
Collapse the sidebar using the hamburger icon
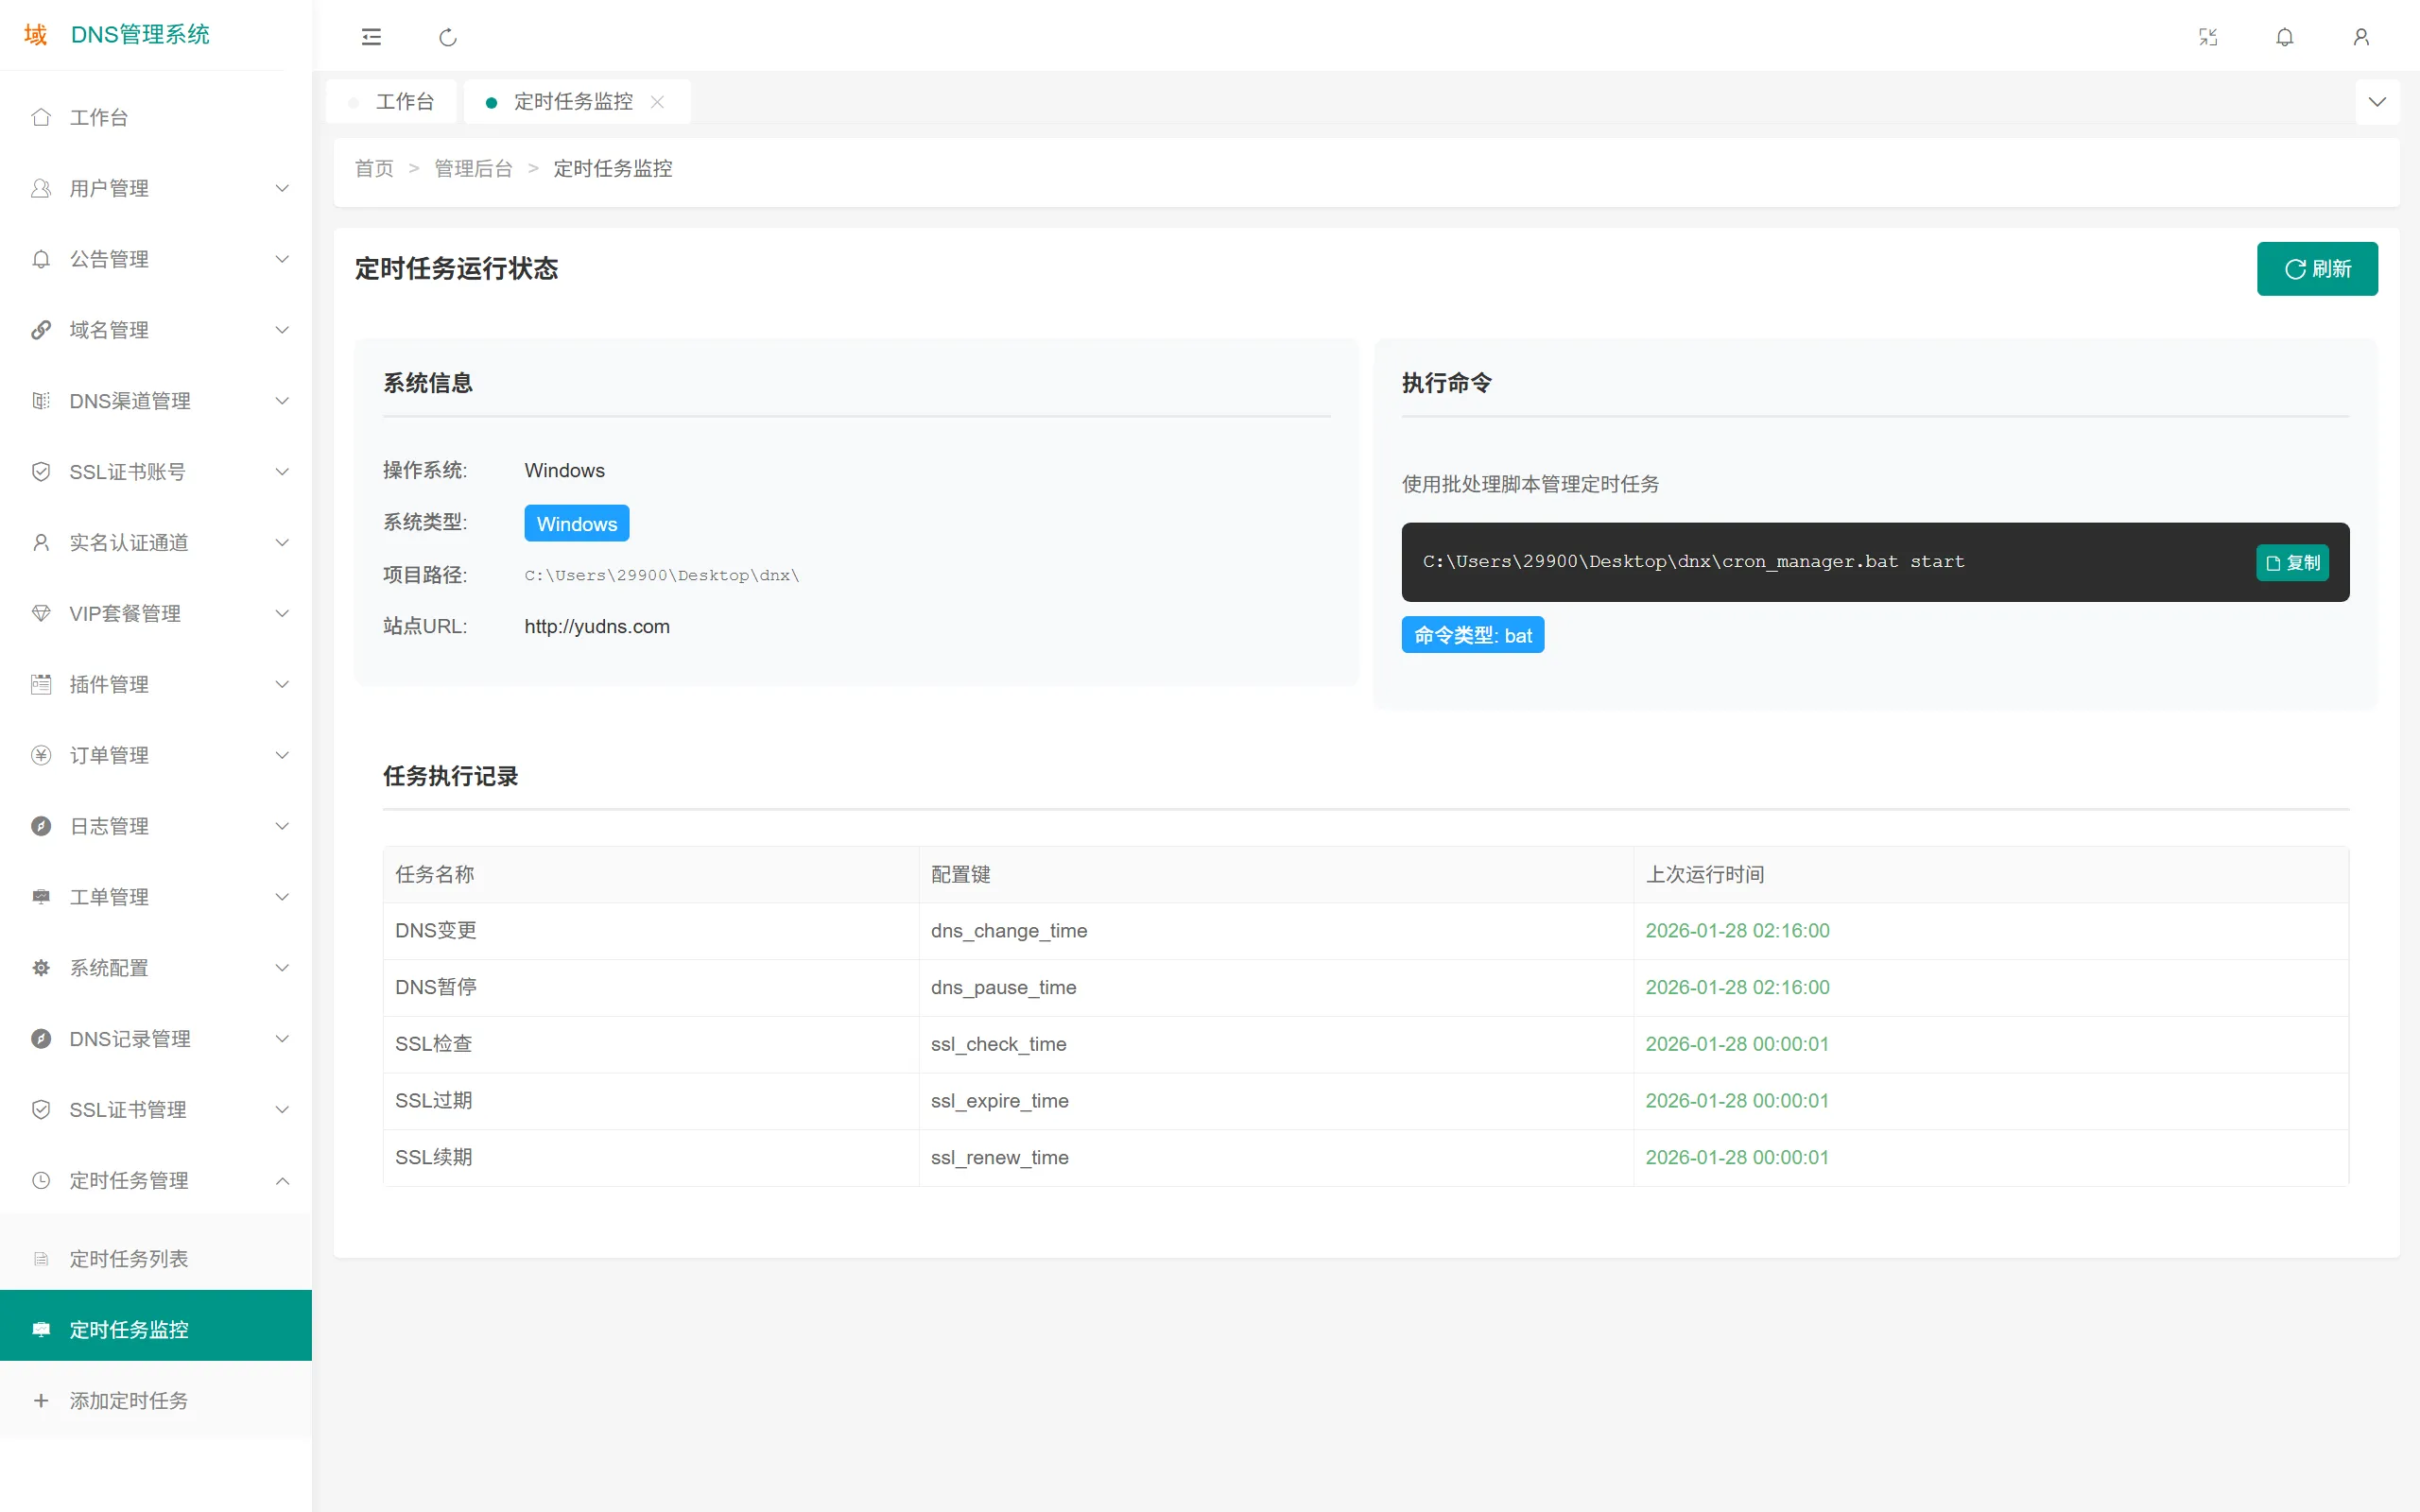pyautogui.click(x=370, y=37)
